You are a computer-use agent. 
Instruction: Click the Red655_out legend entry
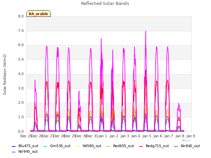point(120,146)
